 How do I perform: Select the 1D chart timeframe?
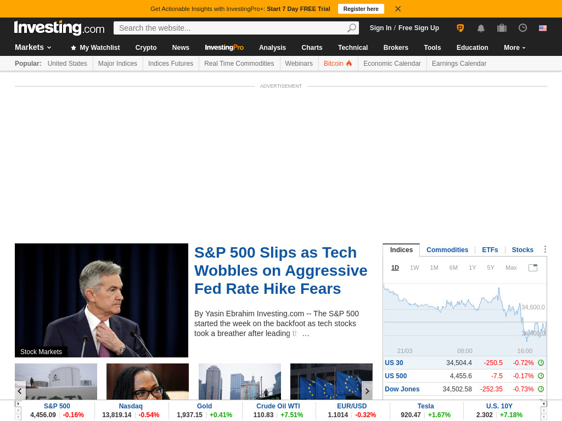click(x=395, y=268)
